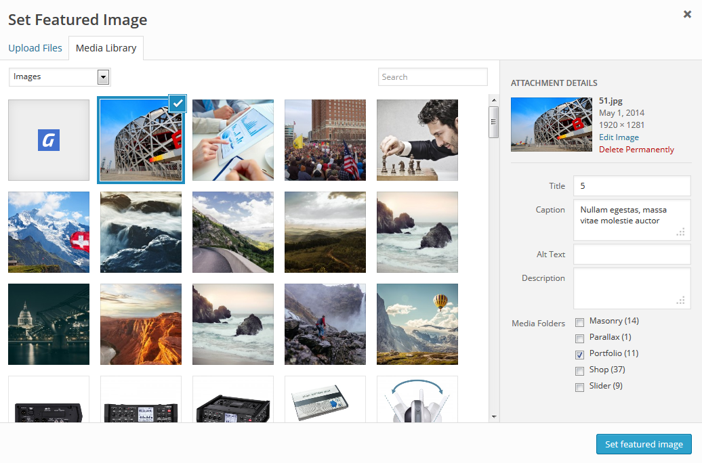Enable the Masonry media folder checkbox
The image size is (702, 463).
pyautogui.click(x=579, y=322)
